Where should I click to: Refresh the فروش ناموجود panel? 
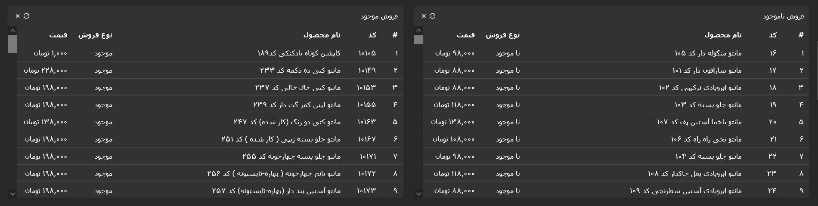click(433, 16)
